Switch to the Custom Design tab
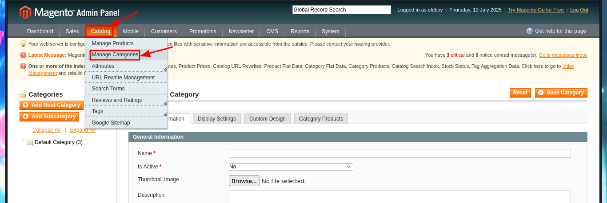 pos(268,119)
